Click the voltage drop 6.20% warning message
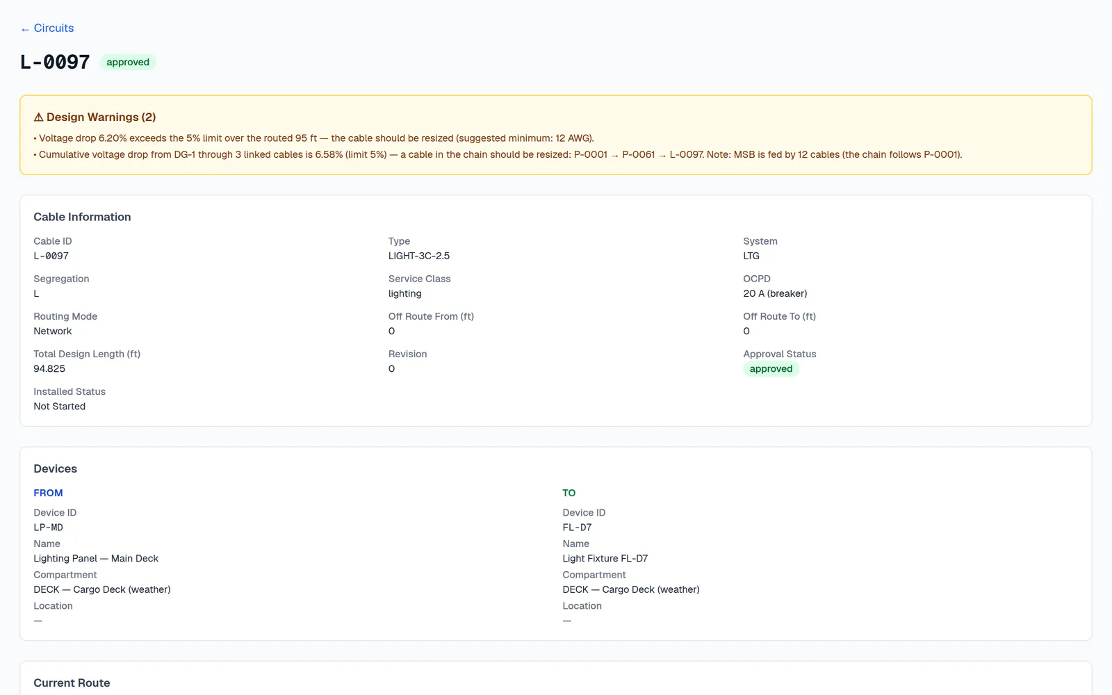Viewport: 1112px width, 695px height. [x=314, y=138]
